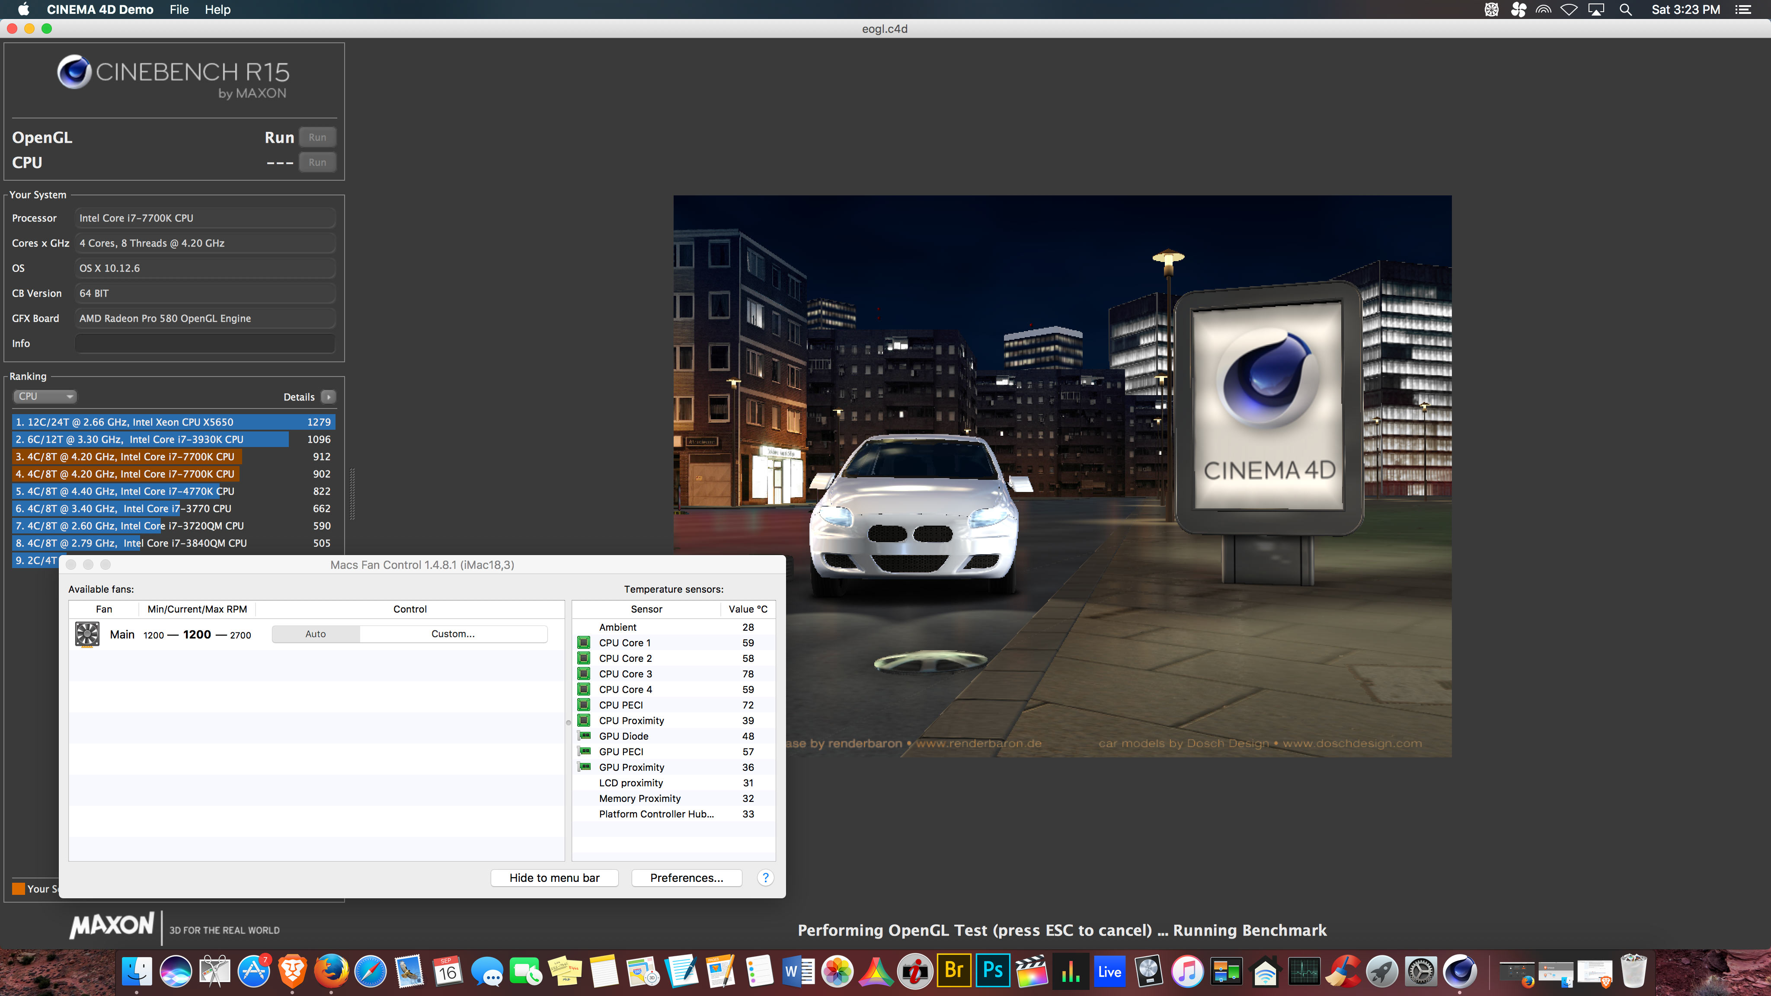Select ranking row Intel Core i7-3720QM CPU

point(173,525)
